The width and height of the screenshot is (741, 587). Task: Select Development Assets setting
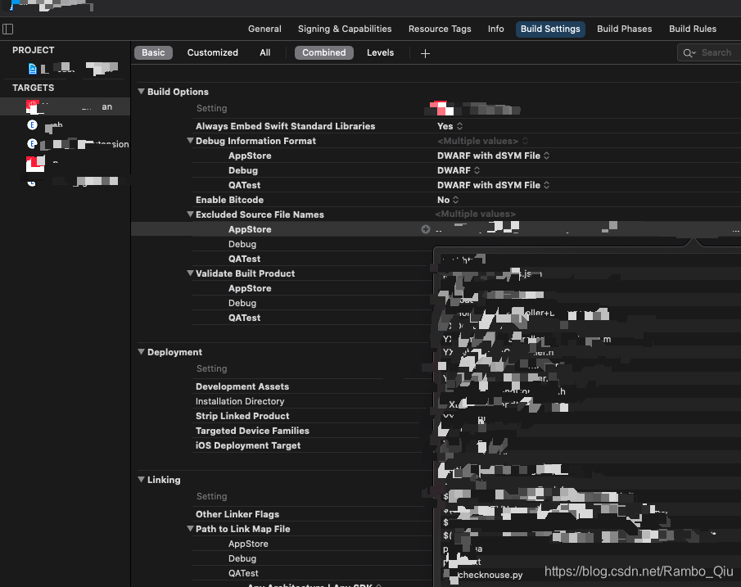point(242,386)
